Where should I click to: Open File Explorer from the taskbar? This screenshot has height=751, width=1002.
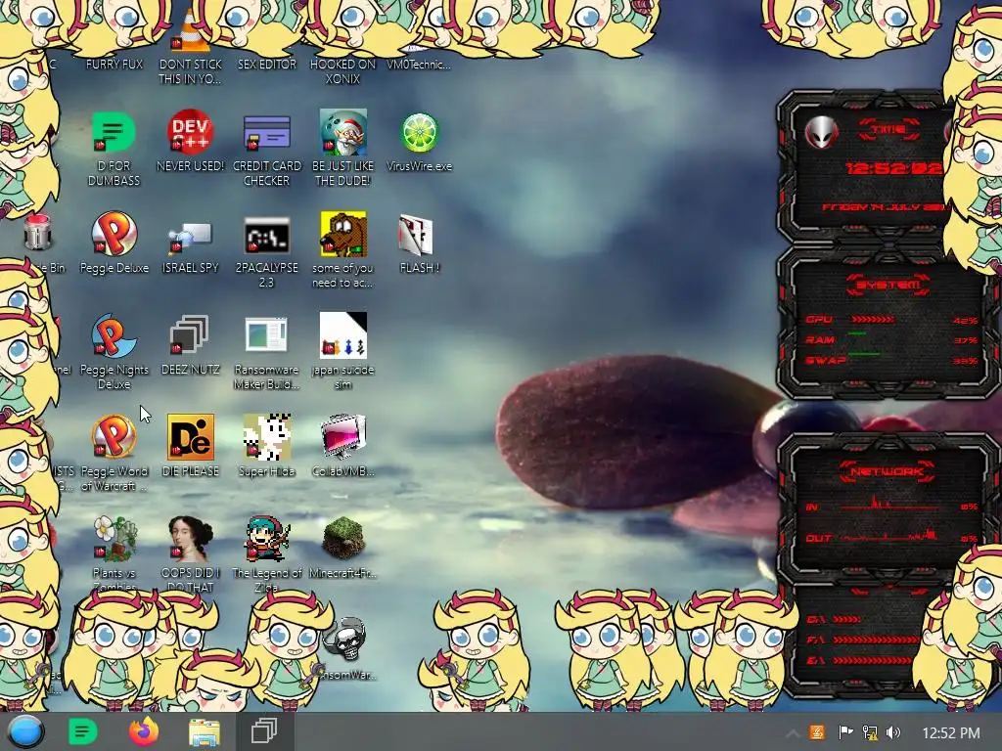[205, 732]
